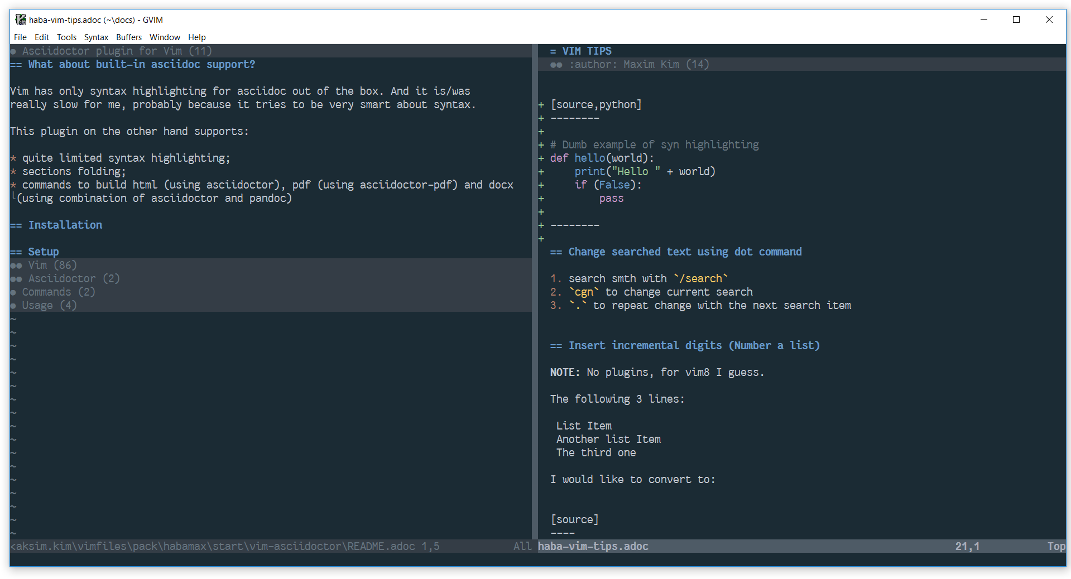Image resolution: width=1071 pixels, height=579 pixels.
Task: Click heading 'Insert incremental digits (Number a list)'
Action: coord(694,345)
